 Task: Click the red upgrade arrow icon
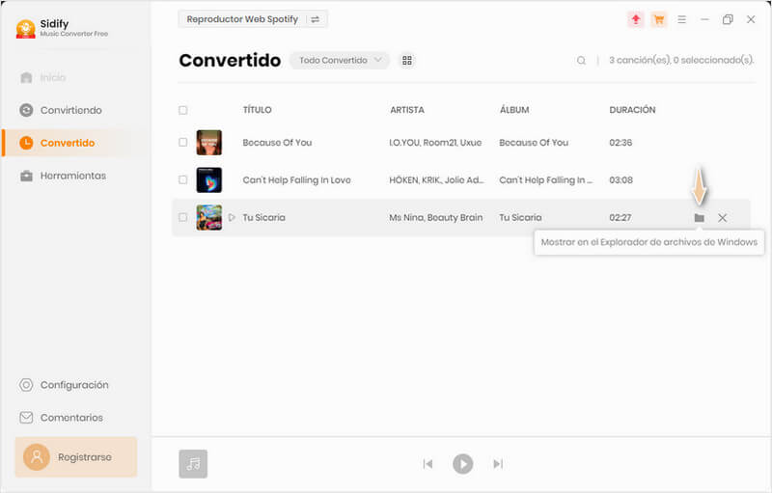(x=636, y=19)
